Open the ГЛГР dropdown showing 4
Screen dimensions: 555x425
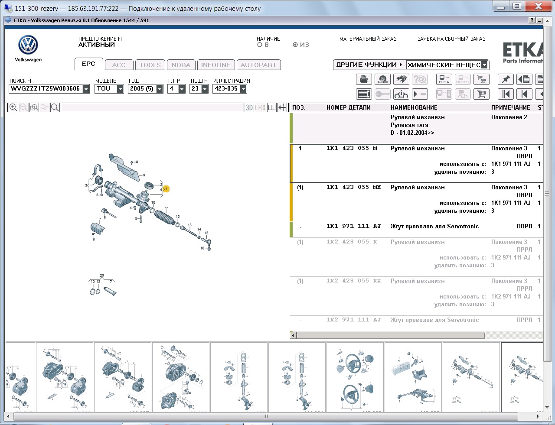pos(182,89)
